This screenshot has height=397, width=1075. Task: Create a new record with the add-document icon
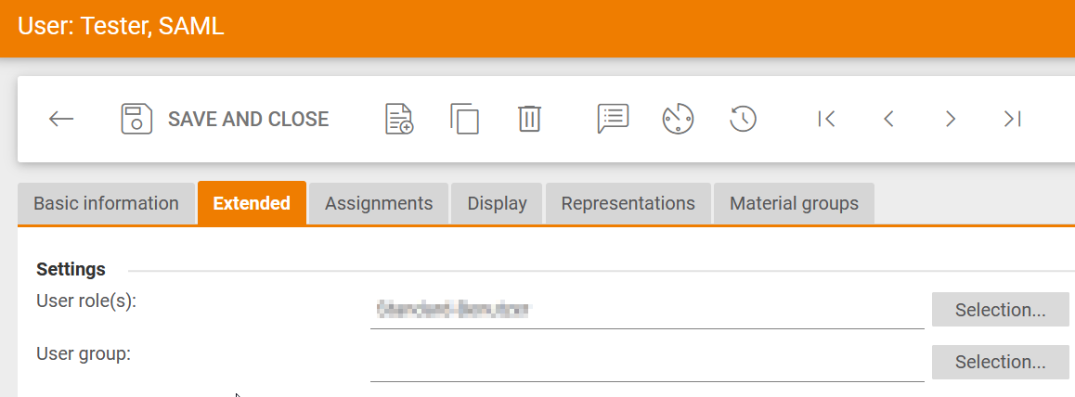(399, 119)
